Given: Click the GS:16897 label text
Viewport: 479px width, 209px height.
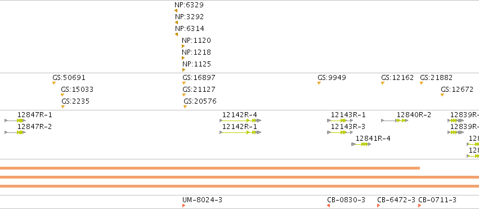Looking at the screenshot, I should tap(199, 78).
